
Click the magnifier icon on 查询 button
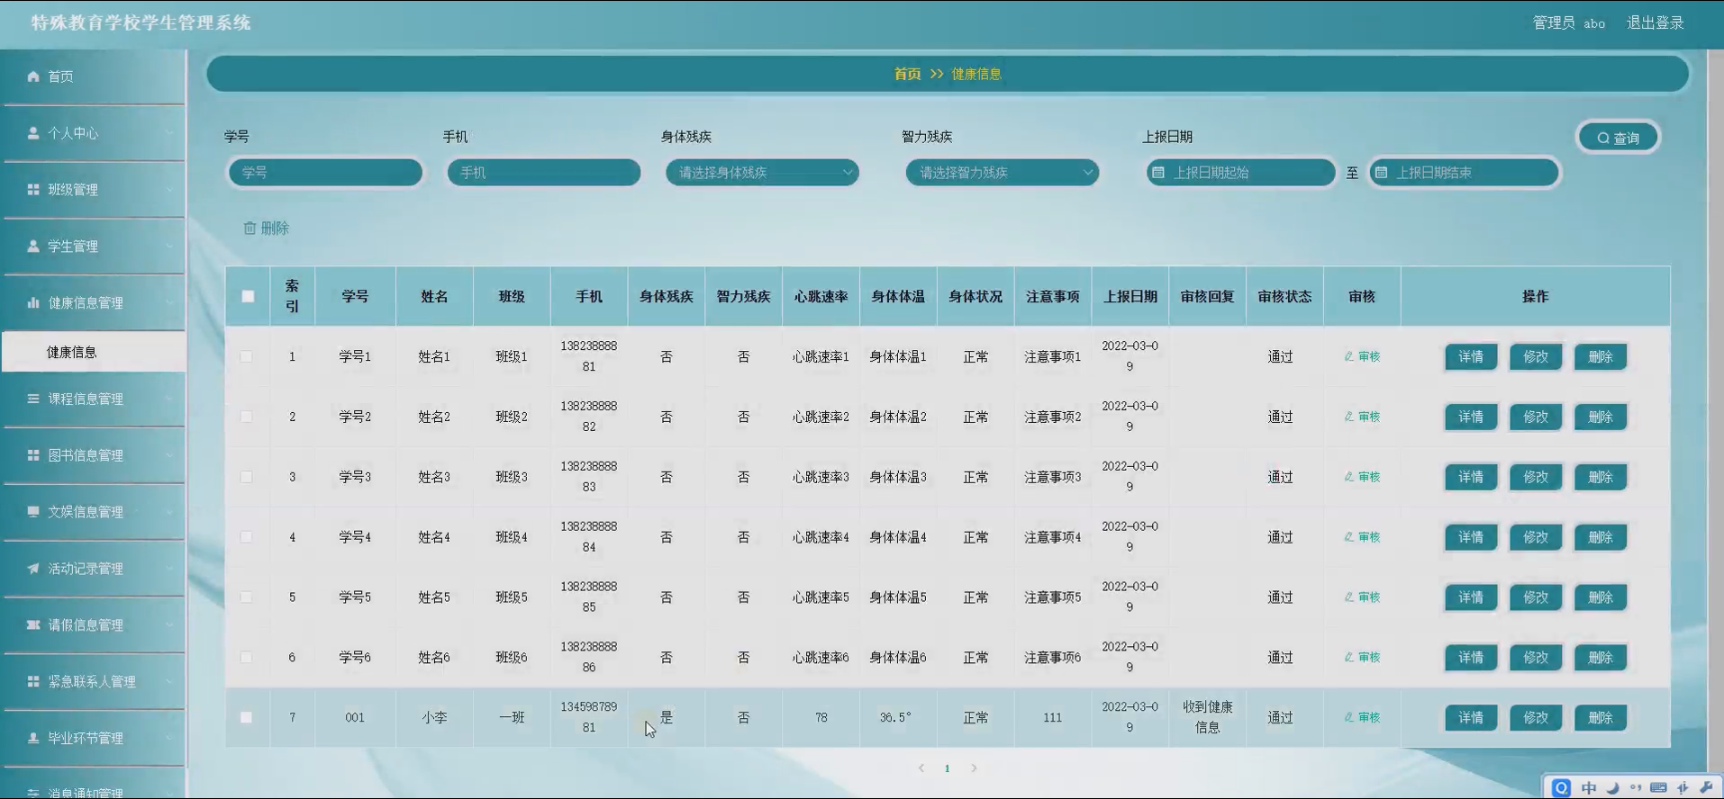click(1603, 139)
